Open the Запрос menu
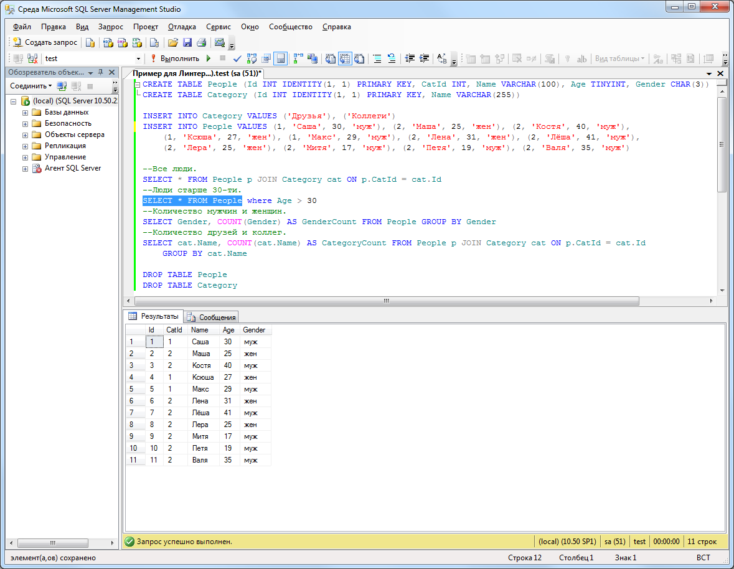The height and width of the screenshot is (569, 734). (110, 27)
